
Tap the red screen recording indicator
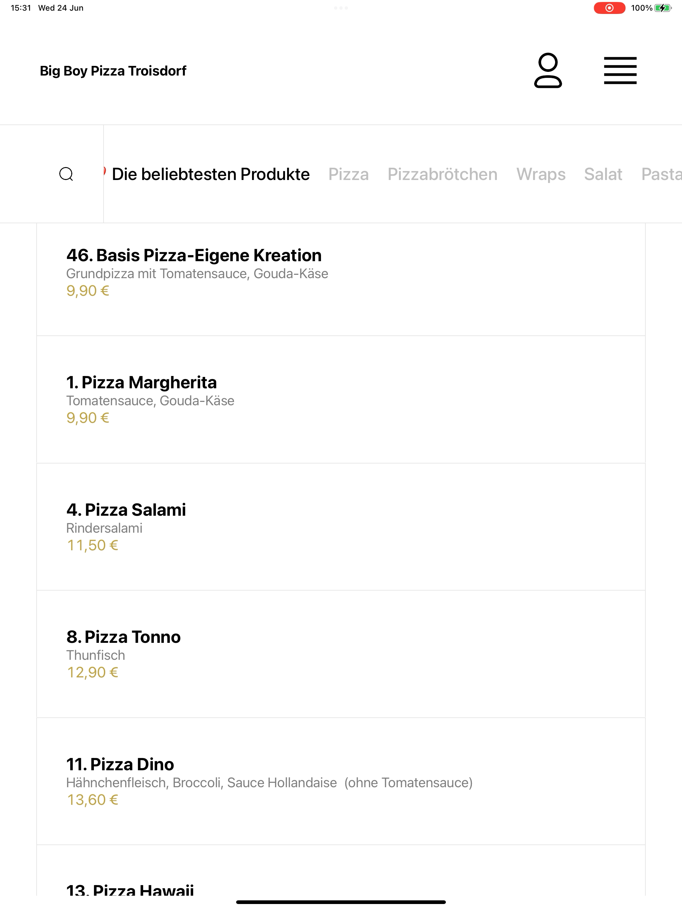pos(609,8)
